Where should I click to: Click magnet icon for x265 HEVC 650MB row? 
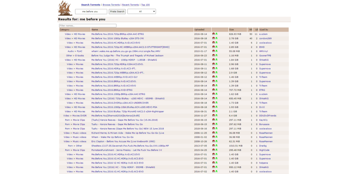(x=213, y=98)
